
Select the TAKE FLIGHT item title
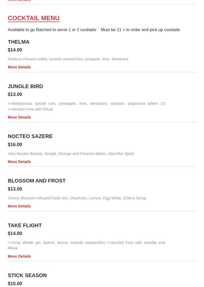pyautogui.click(x=25, y=225)
